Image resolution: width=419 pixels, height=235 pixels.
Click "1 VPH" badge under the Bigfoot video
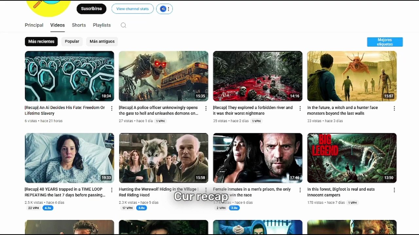tap(353, 202)
